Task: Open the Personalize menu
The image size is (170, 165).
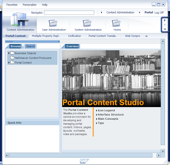Action: tap(29, 5)
